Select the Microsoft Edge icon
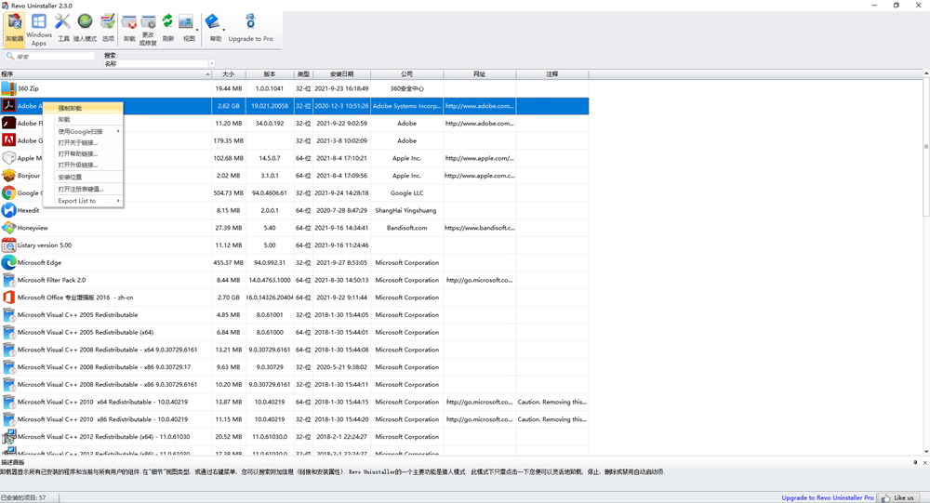 coord(8,262)
